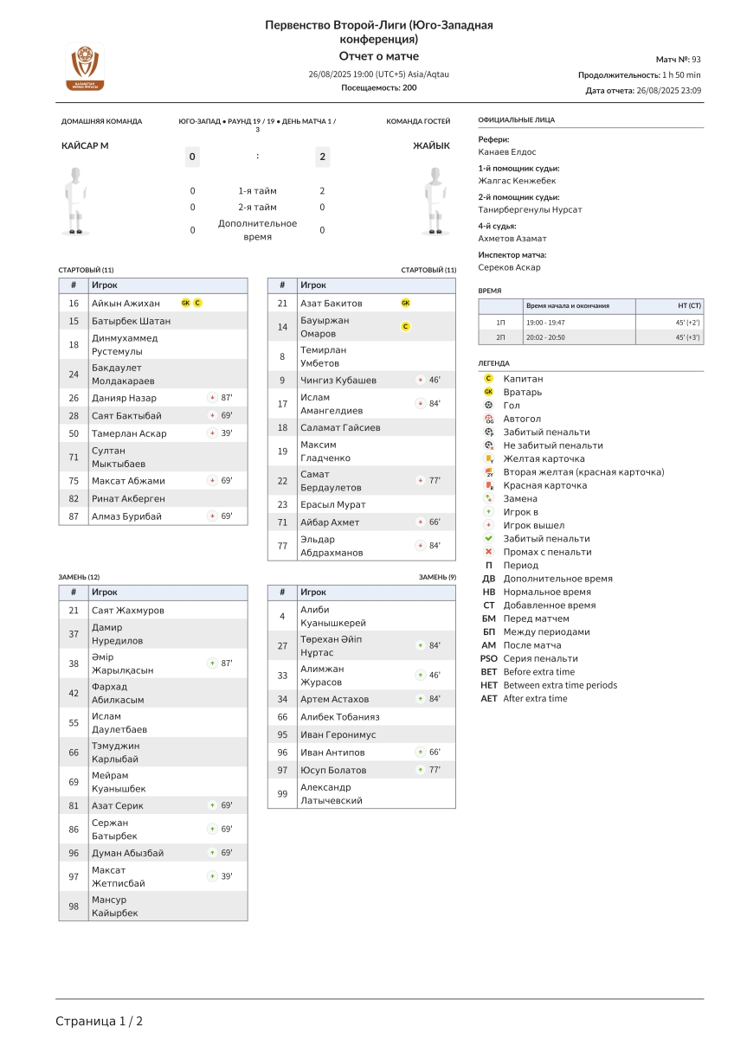Click the substituted-off icon for Чингиз Кубашев
The image size is (734, 1038).
[420, 381]
